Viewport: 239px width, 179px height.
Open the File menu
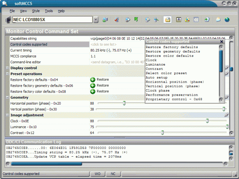12,11
